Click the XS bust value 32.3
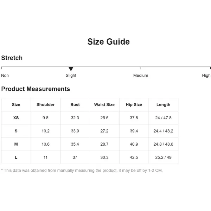The height and width of the screenshot is (211, 211). tap(75, 118)
